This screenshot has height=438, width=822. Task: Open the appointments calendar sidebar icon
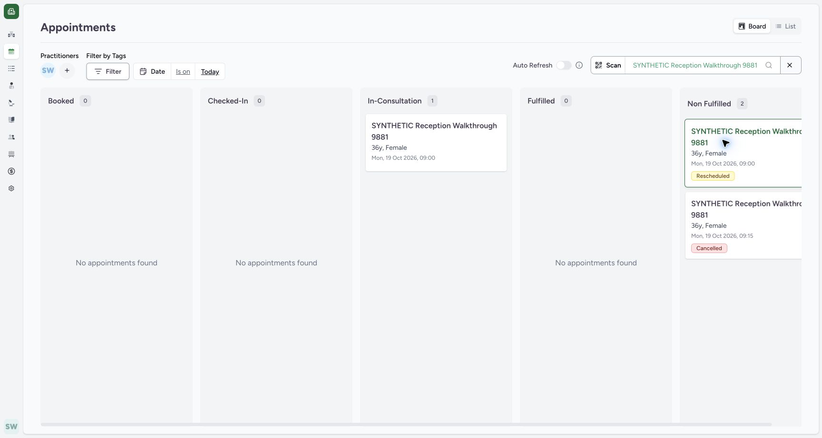pos(11,51)
